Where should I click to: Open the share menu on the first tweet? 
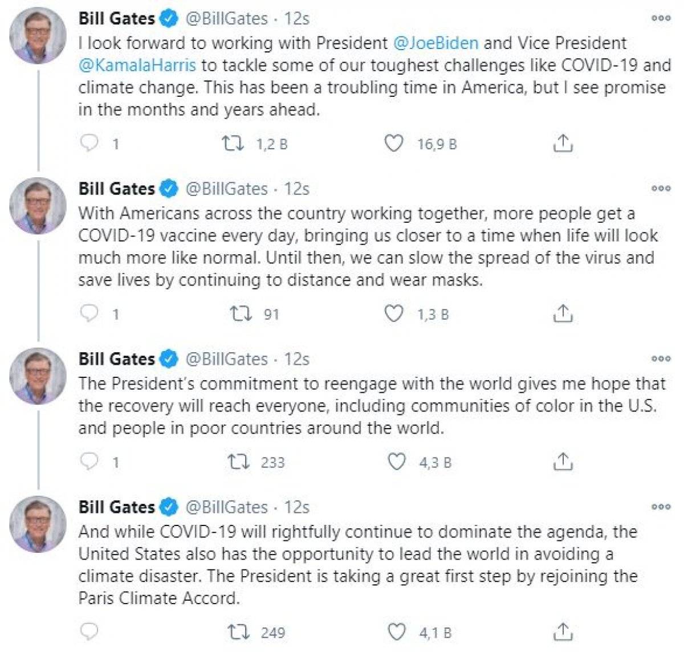pos(563,143)
